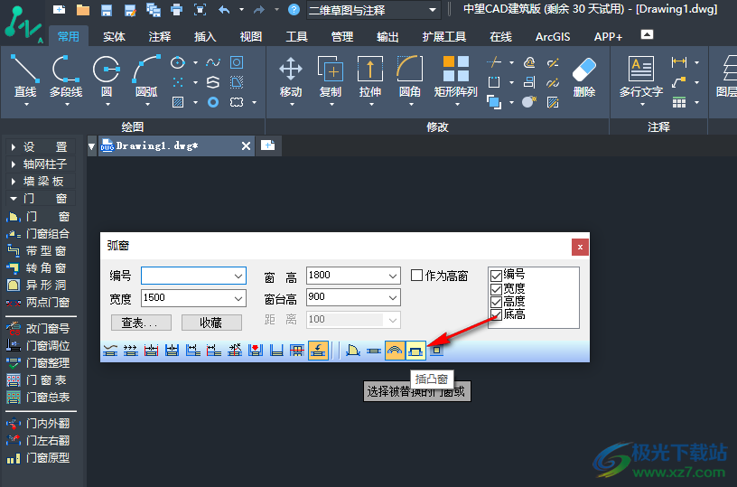This screenshot has width=737, height=487.
Task: Click the 拉伸 stretch tool
Action: click(370, 78)
